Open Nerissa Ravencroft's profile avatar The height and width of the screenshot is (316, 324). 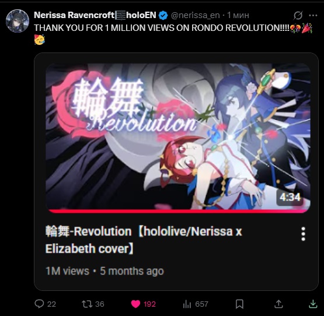click(x=18, y=21)
